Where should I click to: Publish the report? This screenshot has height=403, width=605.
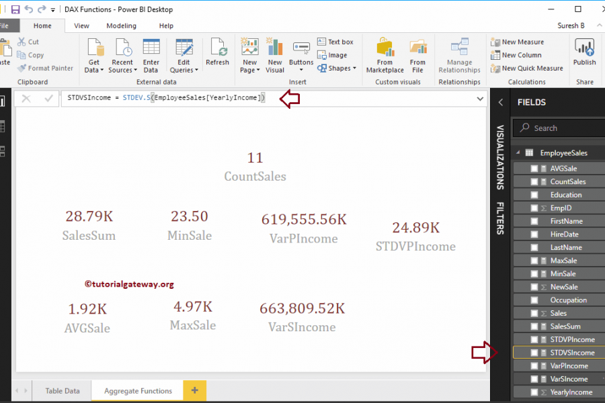(584, 55)
